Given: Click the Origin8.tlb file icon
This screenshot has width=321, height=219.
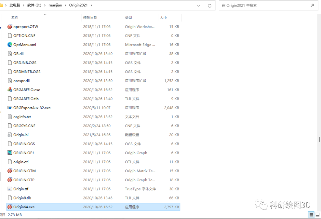Looking at the screenshot, I should pos(10,198).
